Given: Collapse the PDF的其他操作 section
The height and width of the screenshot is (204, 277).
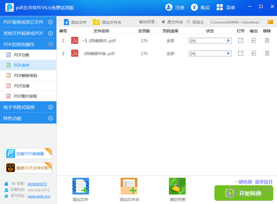Looking at the screenshot, I should [28, 44].
